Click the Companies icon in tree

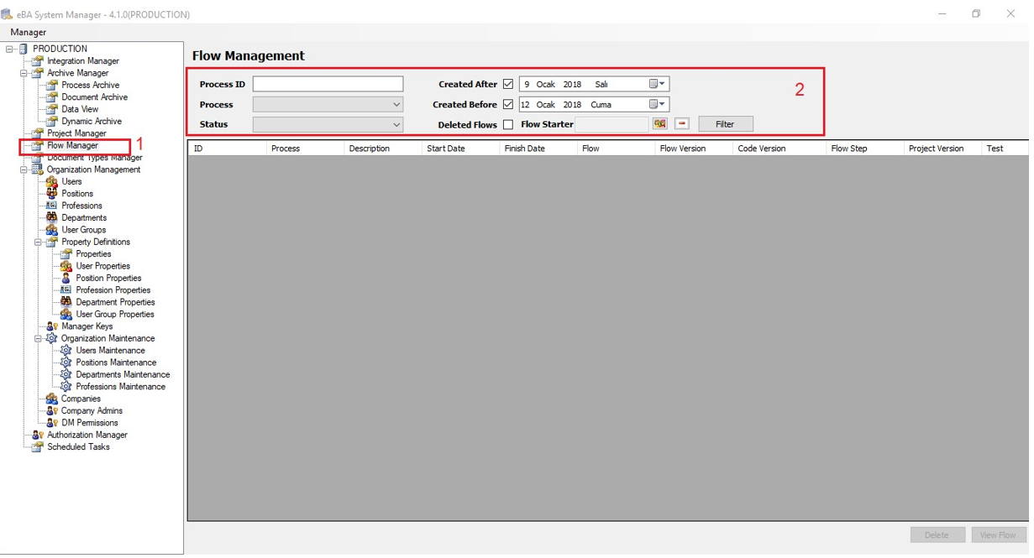52,399
